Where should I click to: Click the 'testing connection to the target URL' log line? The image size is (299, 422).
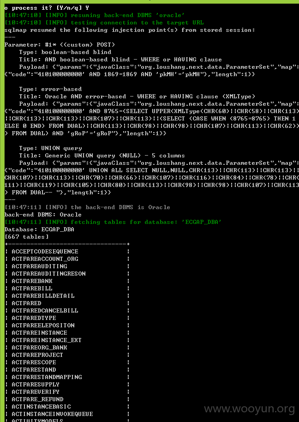(104, 23)
